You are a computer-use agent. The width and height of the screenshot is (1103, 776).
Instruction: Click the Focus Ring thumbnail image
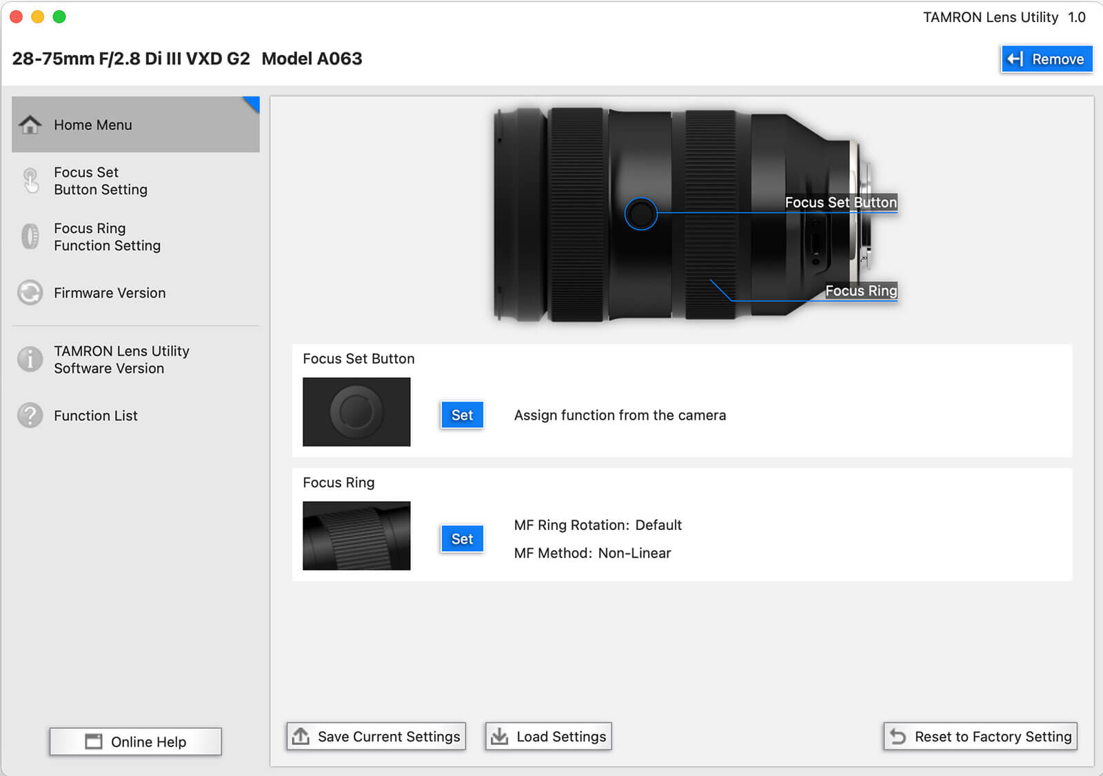356,535
